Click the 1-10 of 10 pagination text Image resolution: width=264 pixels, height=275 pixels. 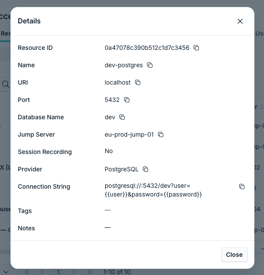click(117, 272)
